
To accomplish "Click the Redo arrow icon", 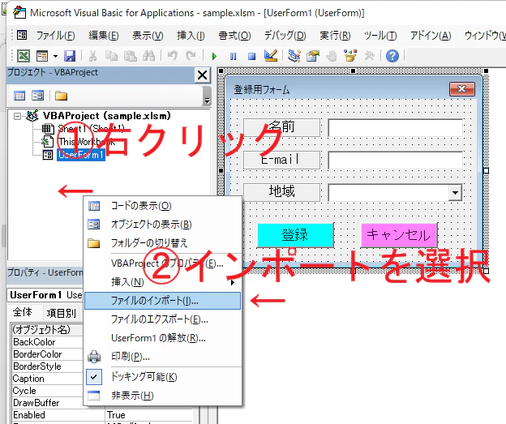I will tap(191, 56).
